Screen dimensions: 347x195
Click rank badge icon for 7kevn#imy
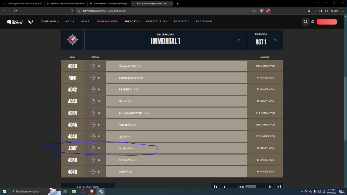click(x=93, y=172)
